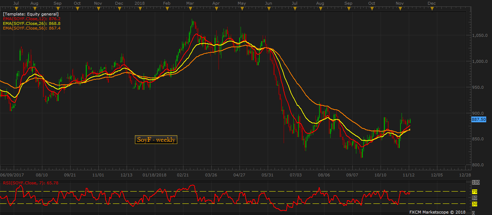Select the Mar month marker triangle
The height and width of the screenshot is (215, 492).
(x=191, y=7)
